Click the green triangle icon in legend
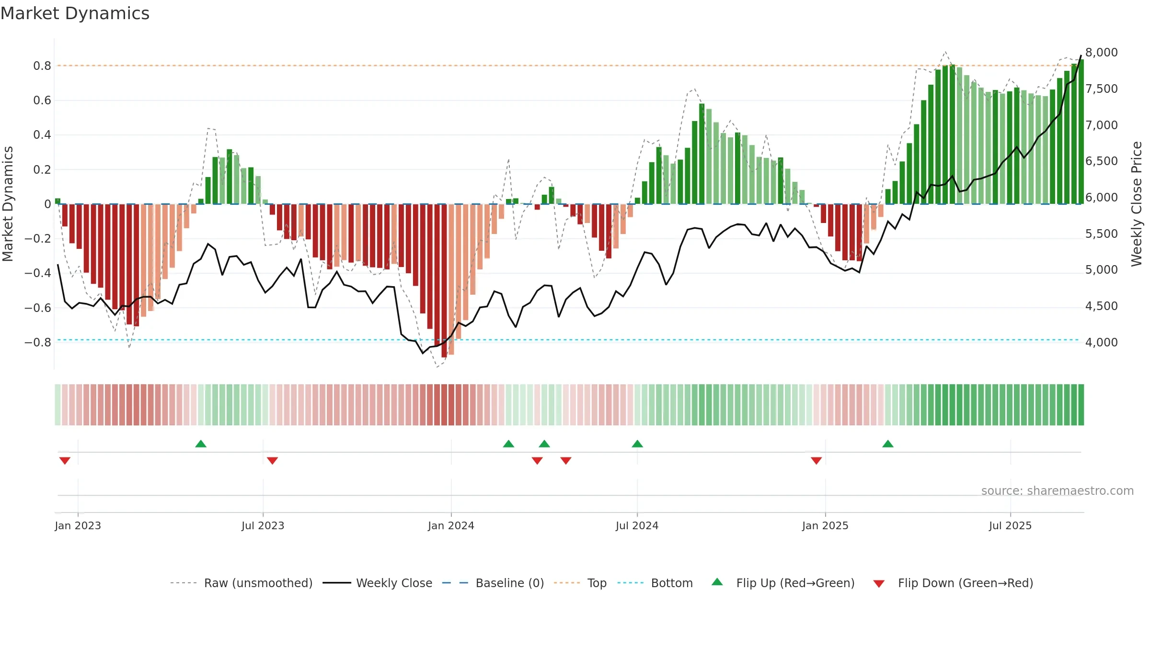Image resolution: width=1150 pixels, height=646 pixels. [x=717, y=582]
